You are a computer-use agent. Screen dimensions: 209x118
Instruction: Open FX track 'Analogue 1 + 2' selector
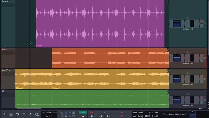(x=188, y=105)
